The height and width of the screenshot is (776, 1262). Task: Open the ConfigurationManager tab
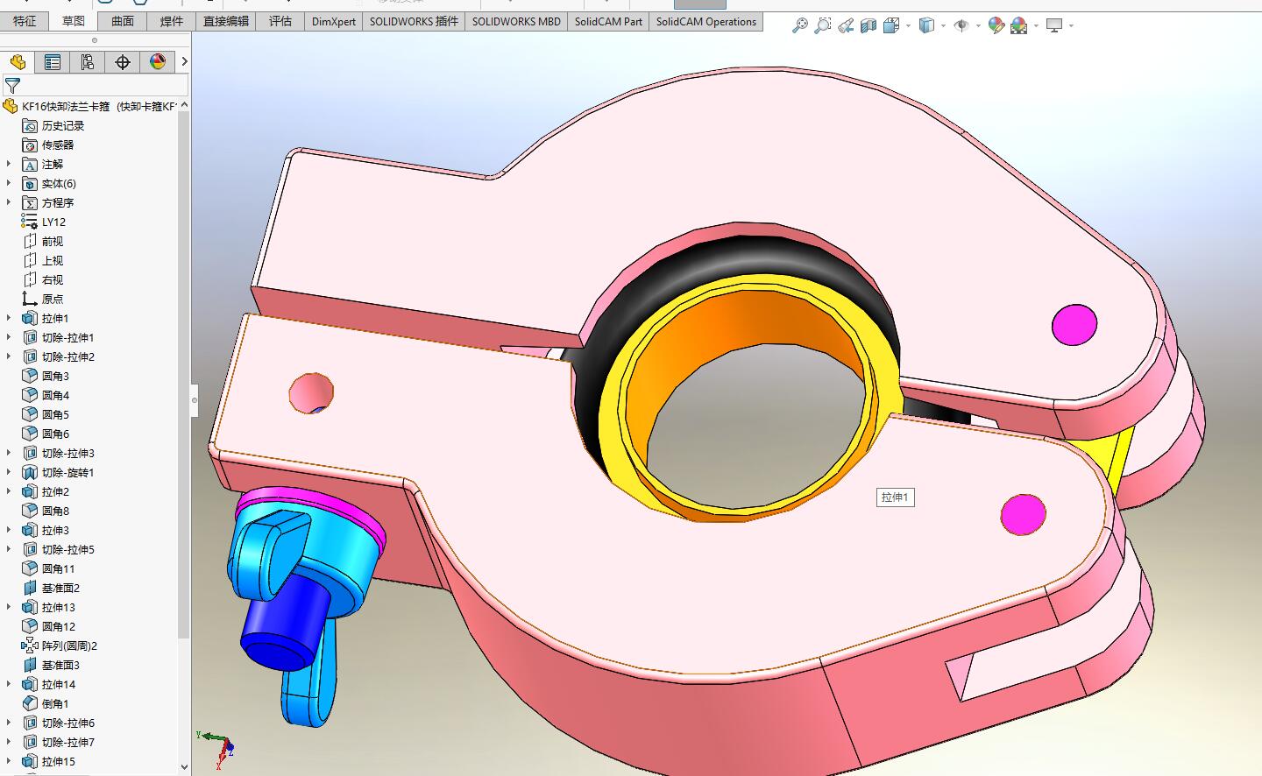(88, 61)
